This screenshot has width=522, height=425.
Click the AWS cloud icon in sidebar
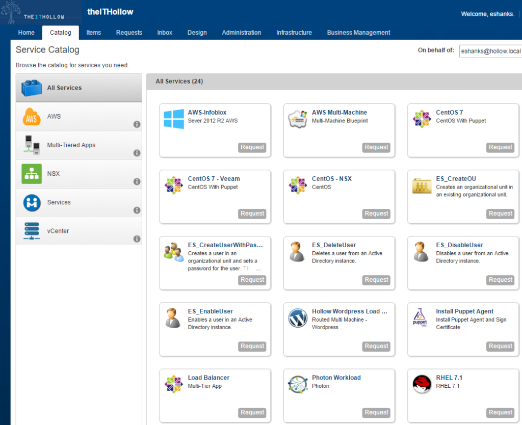(x=32, y=117)
